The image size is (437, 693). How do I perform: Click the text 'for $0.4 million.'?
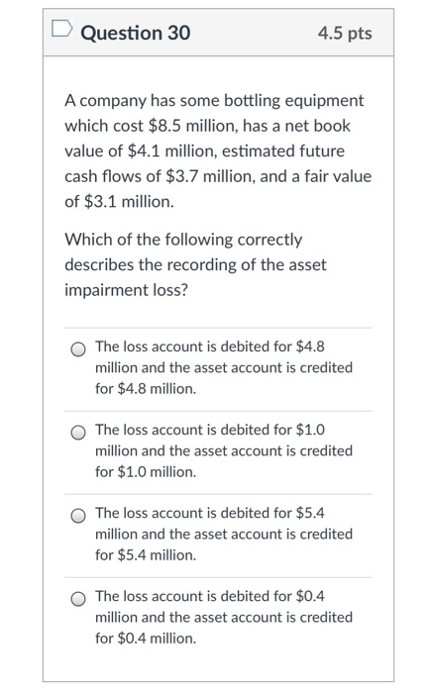(x=146, y=638)
